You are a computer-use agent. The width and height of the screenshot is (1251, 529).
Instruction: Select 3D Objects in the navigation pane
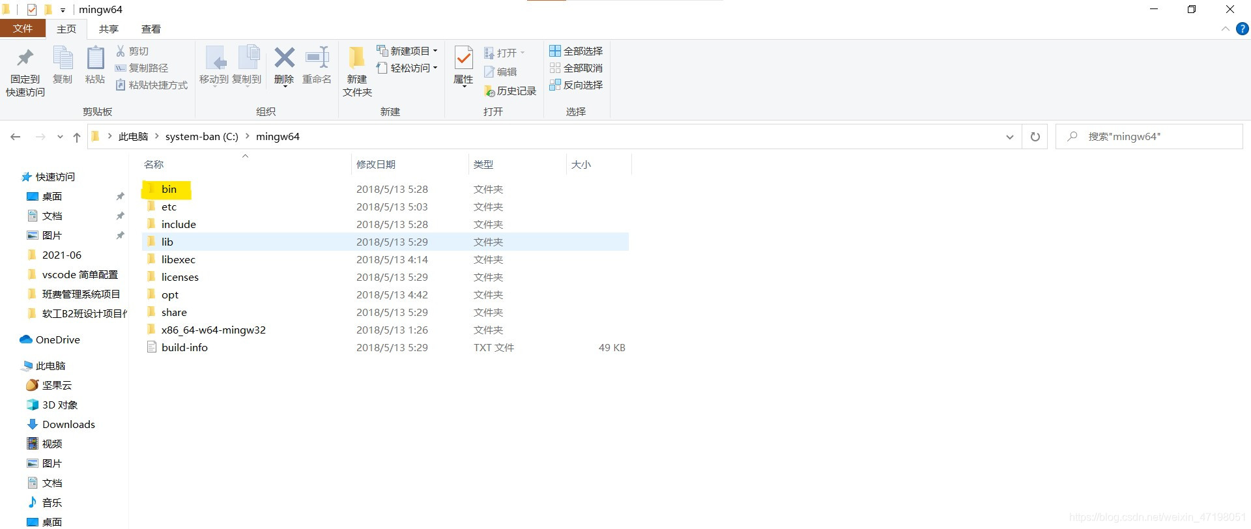52,405
